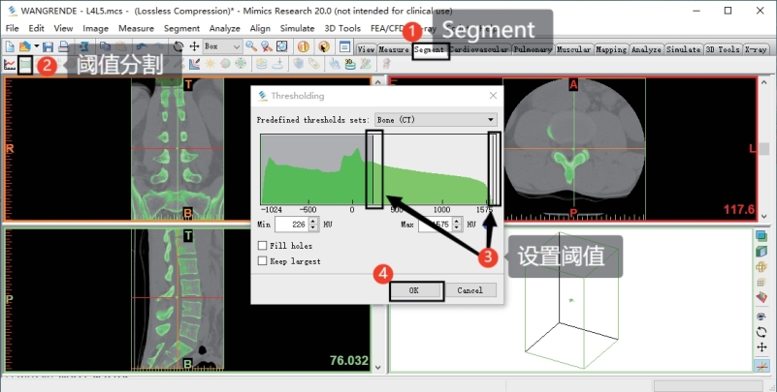The width and height of the screenshot is (777, 392).
Task: Click the Unzoom magnifier with red cross
Action: click(x=267, y=46)
